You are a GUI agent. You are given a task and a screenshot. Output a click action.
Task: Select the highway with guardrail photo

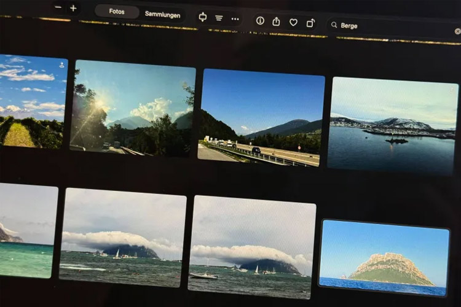261,117
